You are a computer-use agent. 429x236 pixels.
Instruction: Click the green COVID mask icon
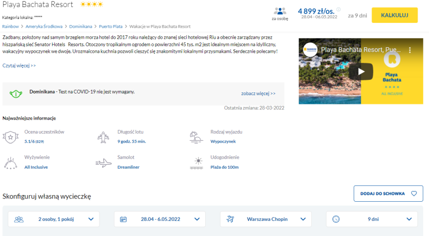[x=16, y=94]
